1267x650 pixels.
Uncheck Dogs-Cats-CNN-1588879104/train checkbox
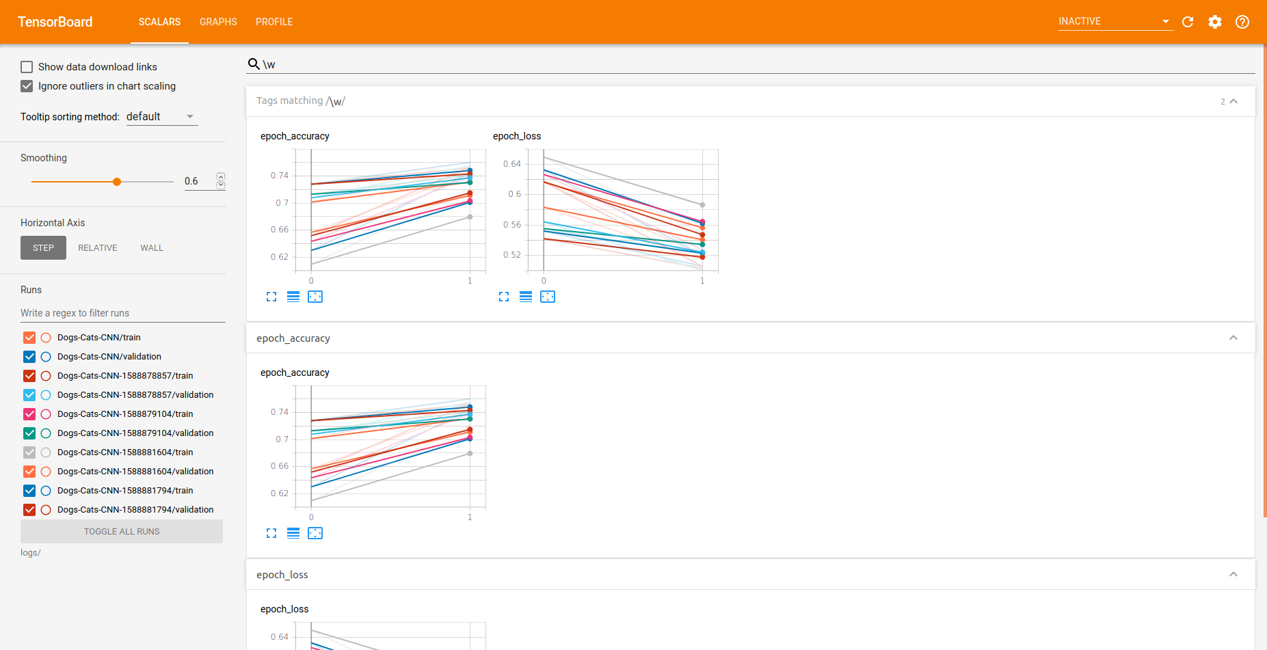pyautogui.click(x=29, y=414)
